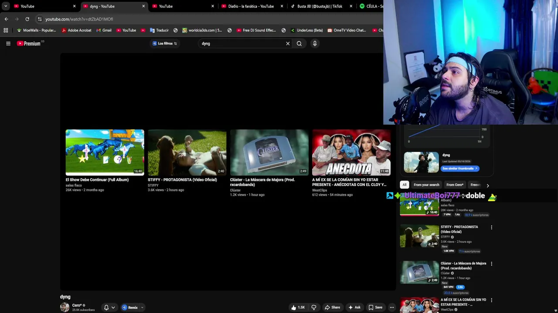Open the Free DJ Sound Effects bookmark

256,30
